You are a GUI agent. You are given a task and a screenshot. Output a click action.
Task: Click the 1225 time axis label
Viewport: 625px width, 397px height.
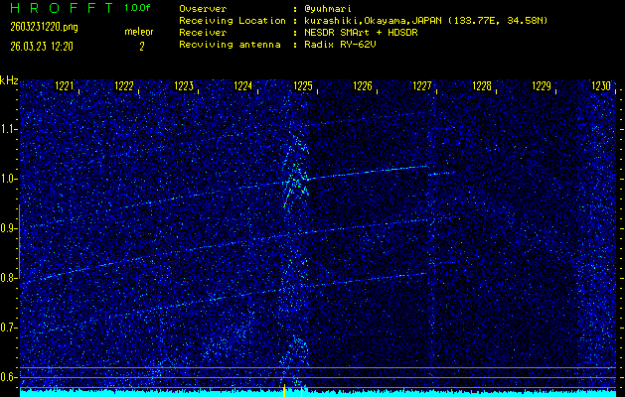point(303,86)
